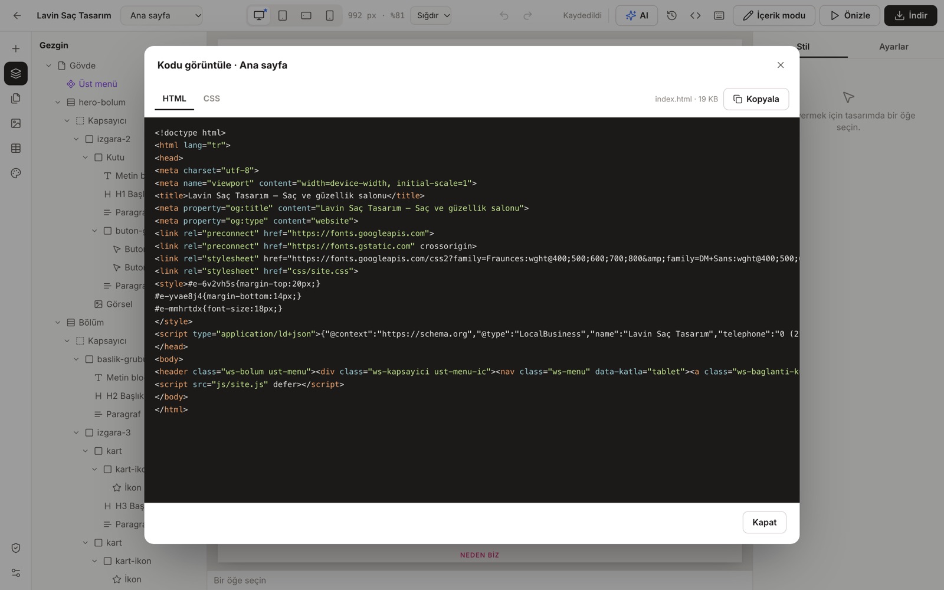
Task: Select the mobile phone device icon
Action: 330,15
